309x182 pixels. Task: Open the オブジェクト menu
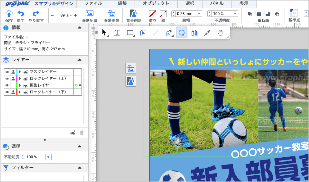pos(156,4)
